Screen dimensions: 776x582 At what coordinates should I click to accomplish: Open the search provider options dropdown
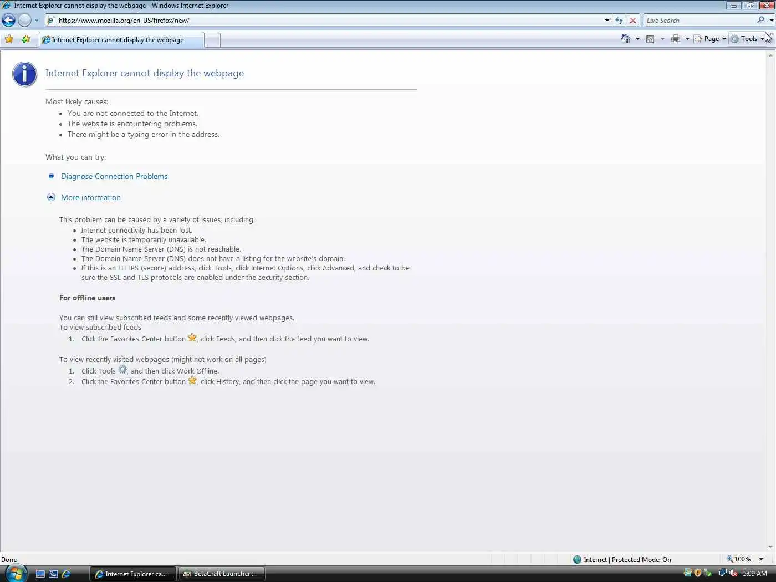pos(771,21)
